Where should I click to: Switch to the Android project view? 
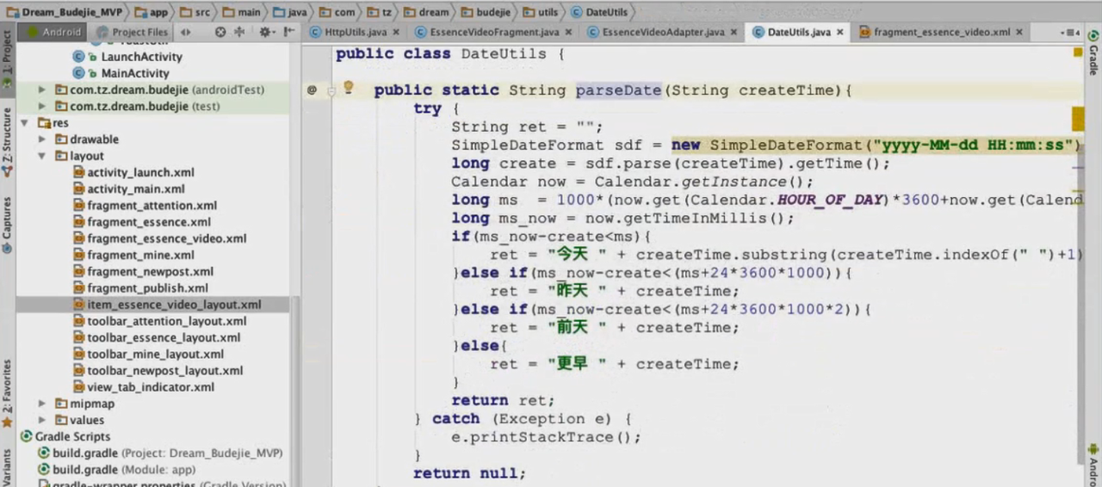pyautogui.click(x=53, y=32)
